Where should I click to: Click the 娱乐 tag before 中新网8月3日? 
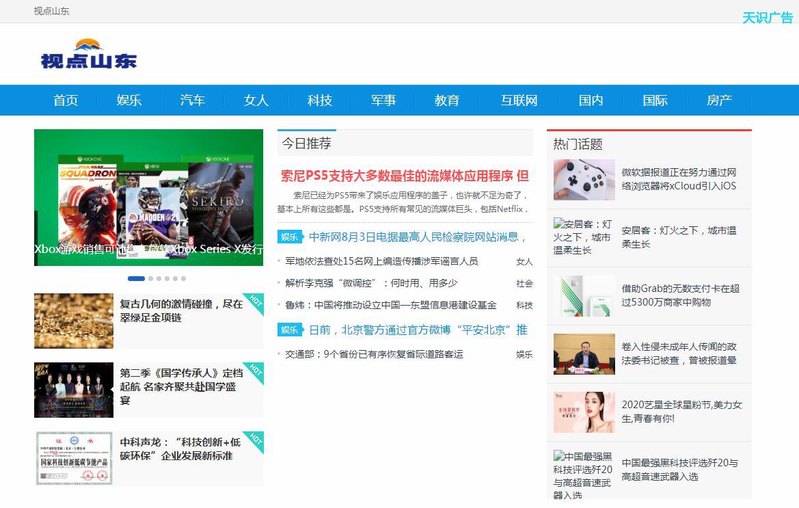click(290, 237)
